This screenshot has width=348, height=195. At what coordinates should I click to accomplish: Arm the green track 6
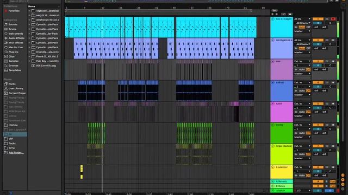point(333,125)
